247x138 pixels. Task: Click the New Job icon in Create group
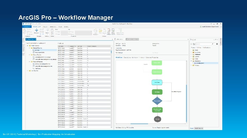pyautogui.click(x=52, y=30)
